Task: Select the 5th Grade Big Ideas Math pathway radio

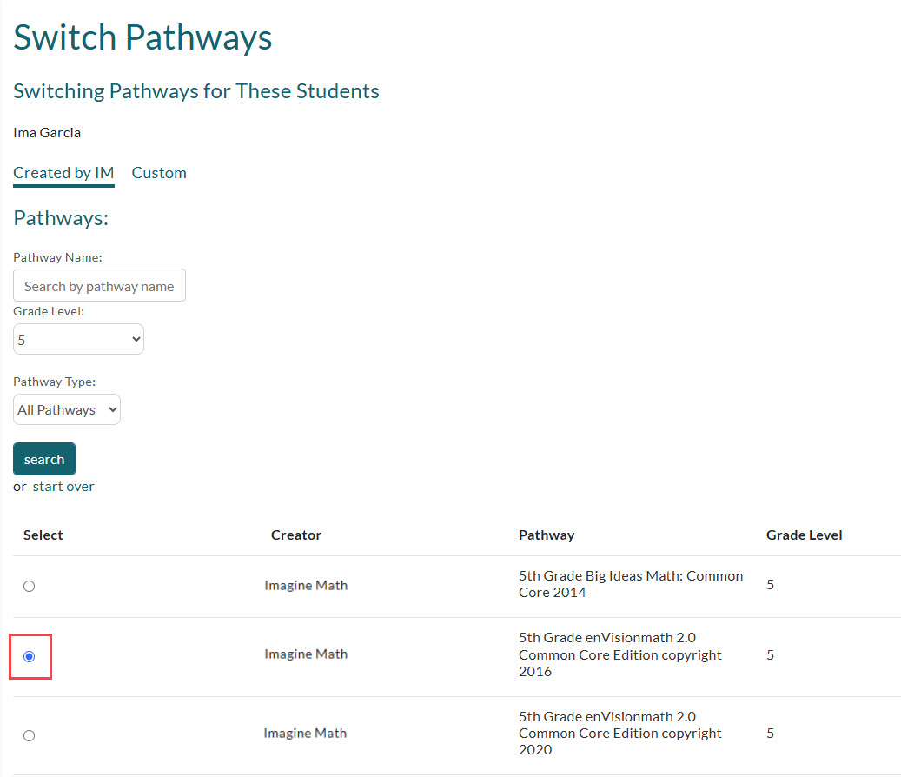Action: [x=29, y=587]
